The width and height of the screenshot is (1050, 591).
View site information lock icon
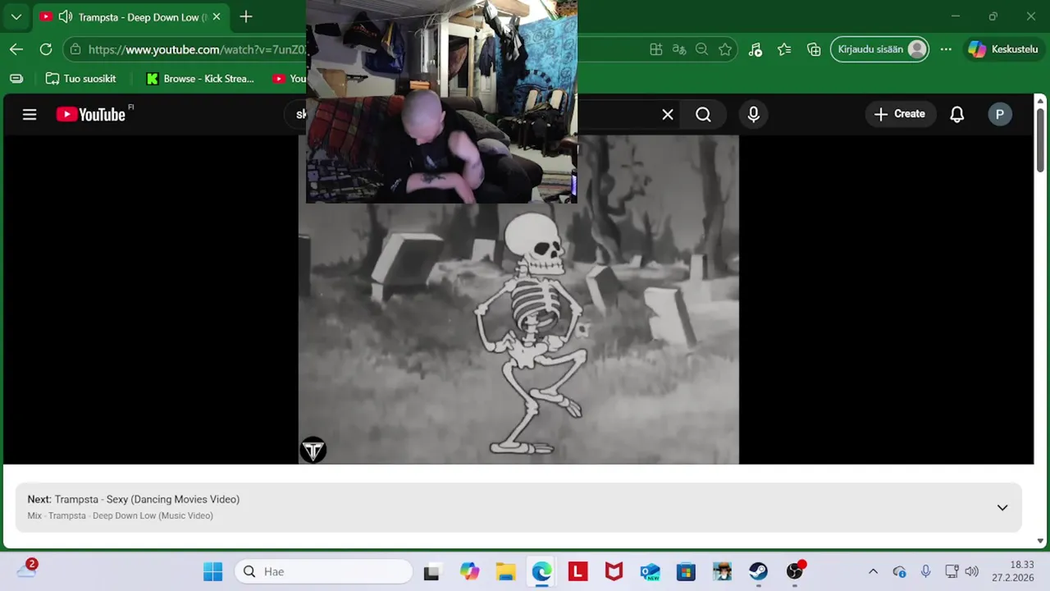(75, 49)
